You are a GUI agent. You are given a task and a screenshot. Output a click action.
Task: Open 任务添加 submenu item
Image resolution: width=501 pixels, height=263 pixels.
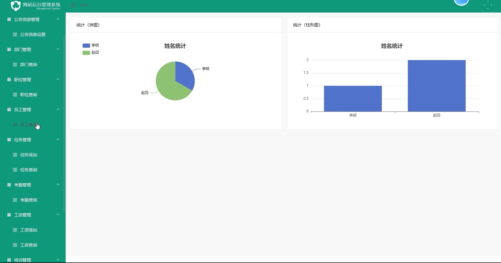29,155
